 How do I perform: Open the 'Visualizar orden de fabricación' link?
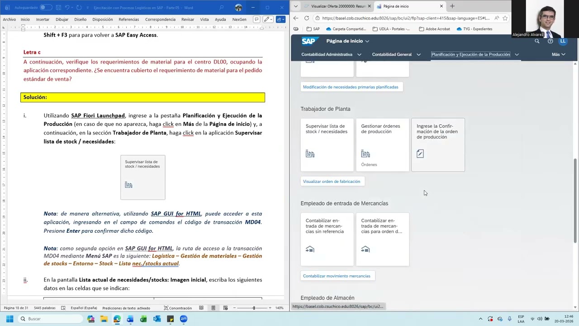click(x=332, y=182)
